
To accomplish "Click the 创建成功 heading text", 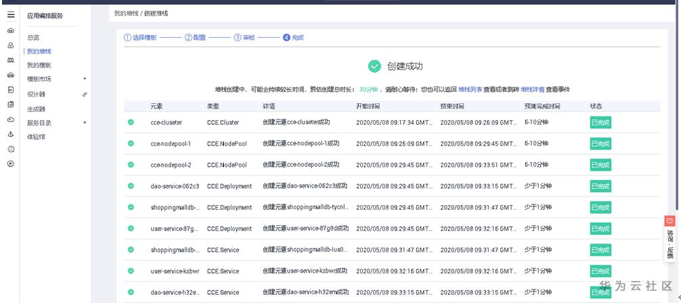I will point(405,67).
